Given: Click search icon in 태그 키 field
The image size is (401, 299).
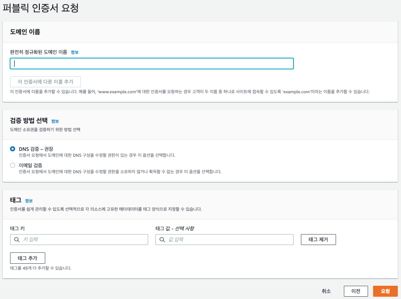Looking at the screenshot, I should point(16,240).
